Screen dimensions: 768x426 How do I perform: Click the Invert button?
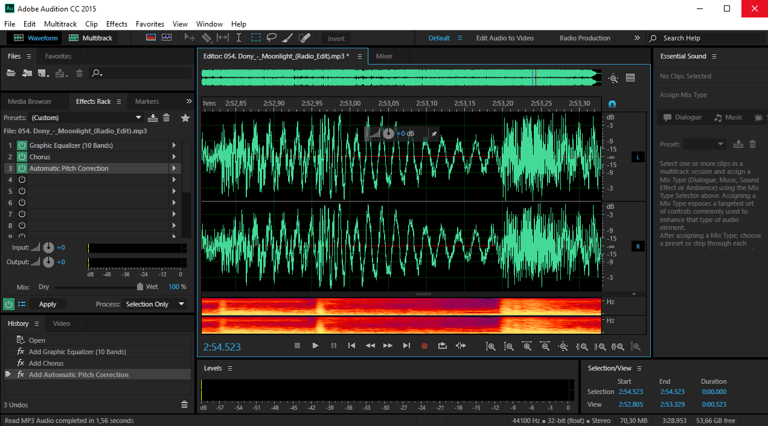[336, 38]
